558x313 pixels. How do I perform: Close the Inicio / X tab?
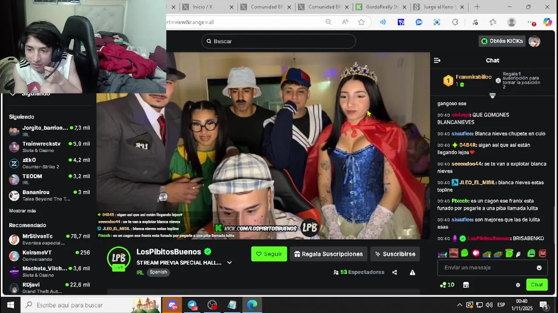coord(231,7)
